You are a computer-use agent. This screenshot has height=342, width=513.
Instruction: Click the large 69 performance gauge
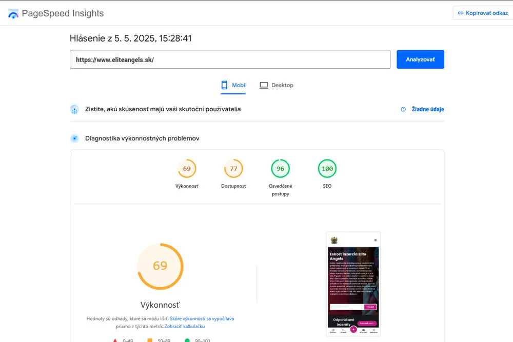pos(160,266)
